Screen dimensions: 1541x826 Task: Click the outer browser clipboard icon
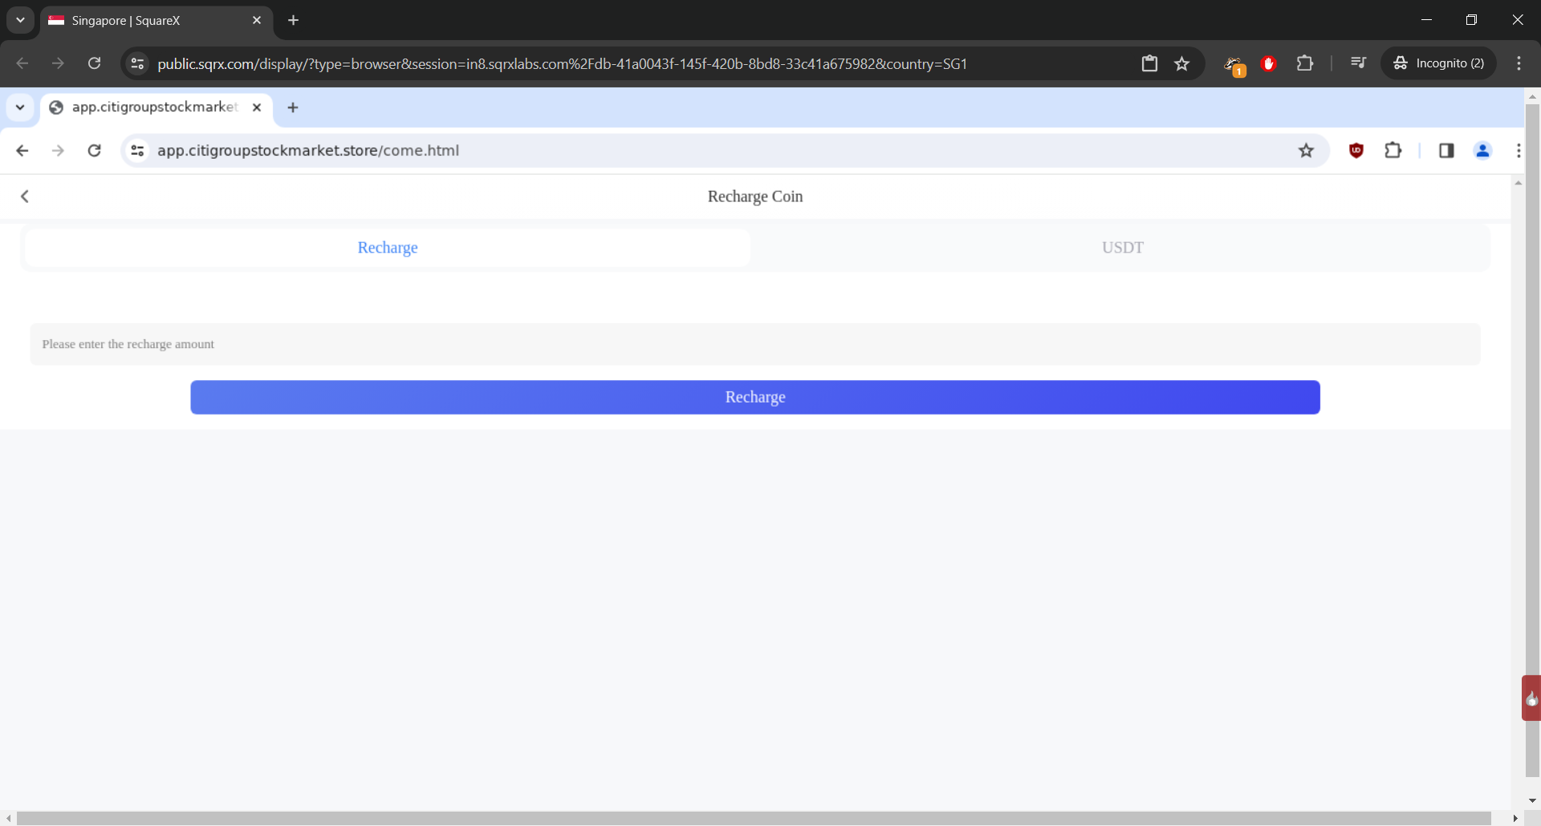tap(1149, 63)
